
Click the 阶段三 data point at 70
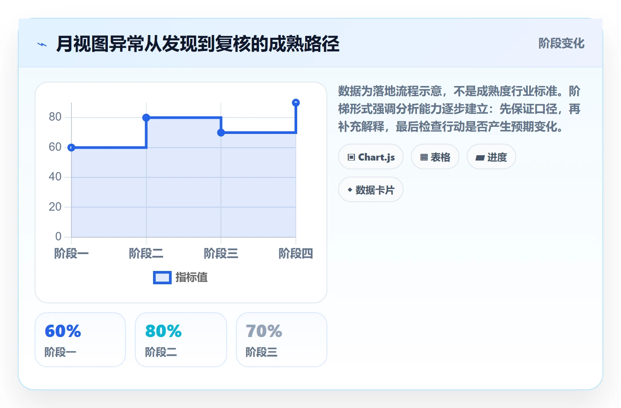point(221,133)
